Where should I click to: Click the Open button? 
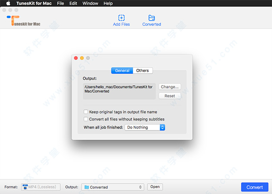[x=155, y=187]
